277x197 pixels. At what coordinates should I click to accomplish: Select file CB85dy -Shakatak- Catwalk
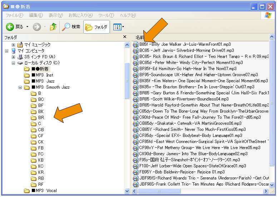(190, 123)
